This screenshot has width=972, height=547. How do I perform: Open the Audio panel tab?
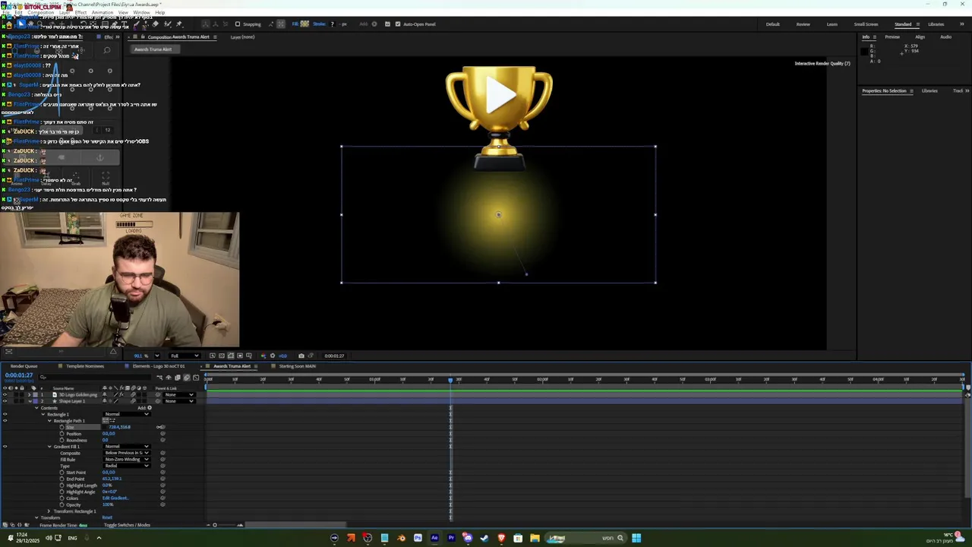[x=945, y=36]
